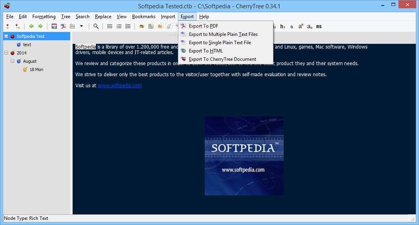Click the paragraph starting 'We strive to deliver'
Screen dimensions: 419x225
coord(201,75)
